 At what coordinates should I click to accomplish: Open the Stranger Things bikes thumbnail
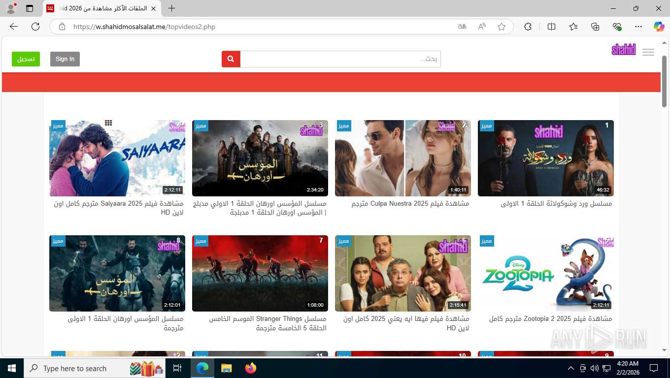[x=260, y=273]
